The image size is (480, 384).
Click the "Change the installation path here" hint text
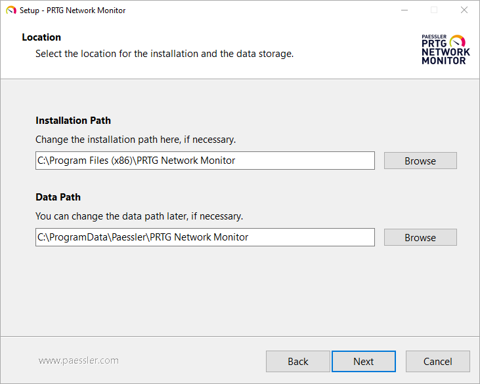[x=135, y=140]
